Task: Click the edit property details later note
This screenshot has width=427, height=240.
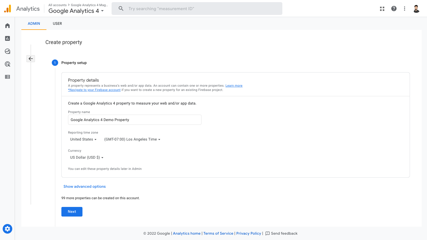Action: pos(105,169)
